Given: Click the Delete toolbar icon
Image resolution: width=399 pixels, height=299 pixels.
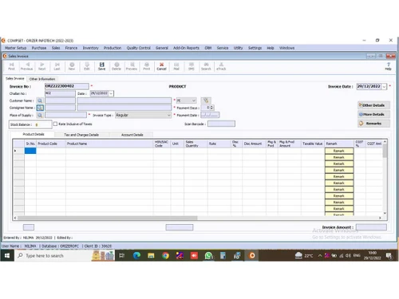Looking at the screenshot, I should coord(117,66).
